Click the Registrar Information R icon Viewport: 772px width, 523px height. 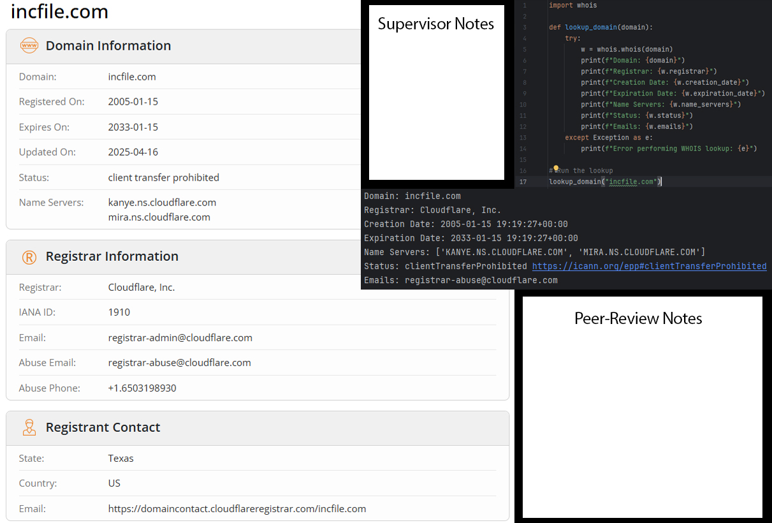tap(29, 257)
